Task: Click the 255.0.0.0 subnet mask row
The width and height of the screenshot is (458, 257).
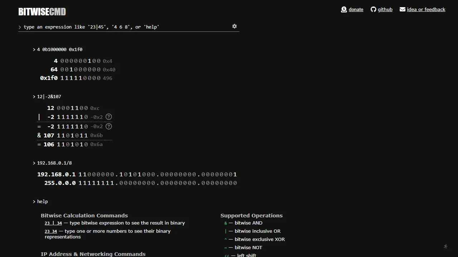Action: [140, 183]
